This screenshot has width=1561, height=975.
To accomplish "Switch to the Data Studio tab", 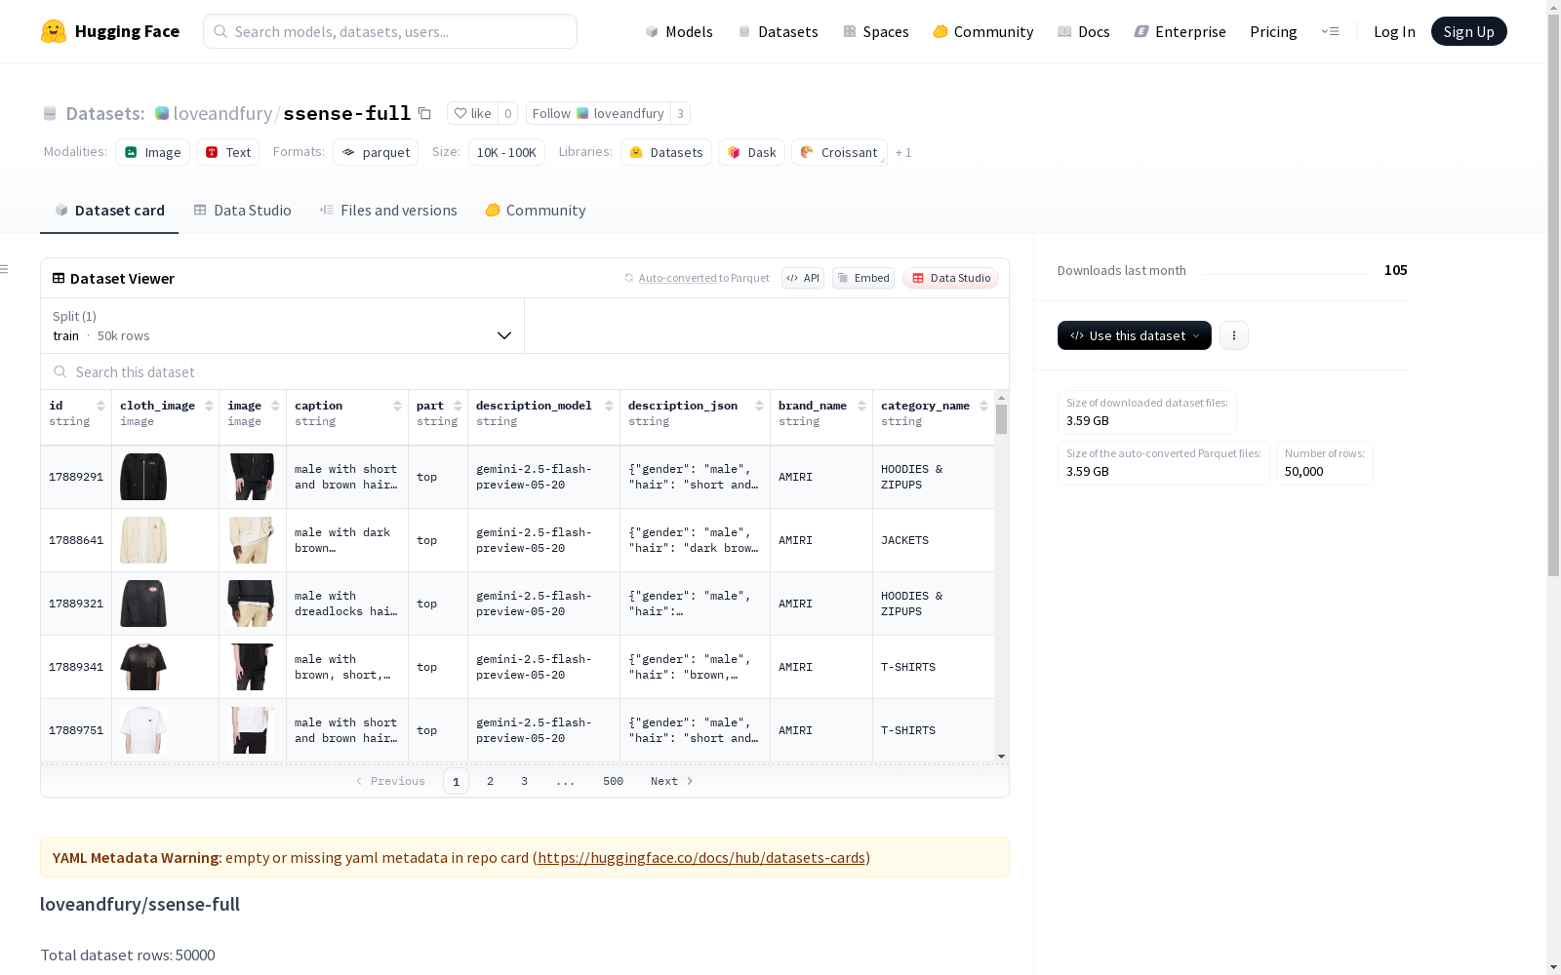I will point(243,211).
